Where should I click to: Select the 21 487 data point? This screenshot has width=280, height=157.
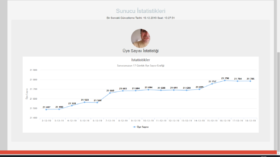[x=46, y=109]
